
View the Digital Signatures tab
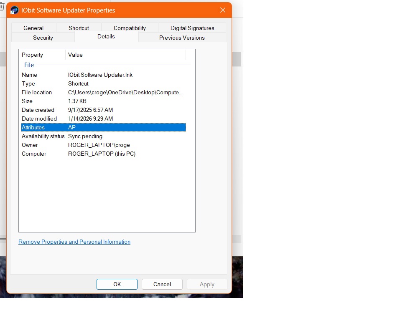192,28
